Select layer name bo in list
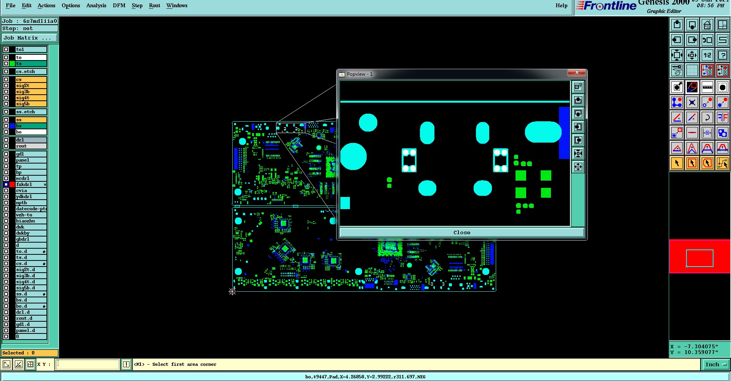The width and height of the screenshot is (731, 381). [x=31, y=132]
